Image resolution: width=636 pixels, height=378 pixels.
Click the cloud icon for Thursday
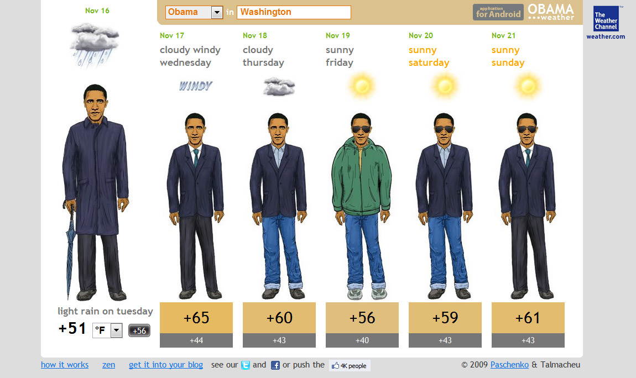click(279, 87)
